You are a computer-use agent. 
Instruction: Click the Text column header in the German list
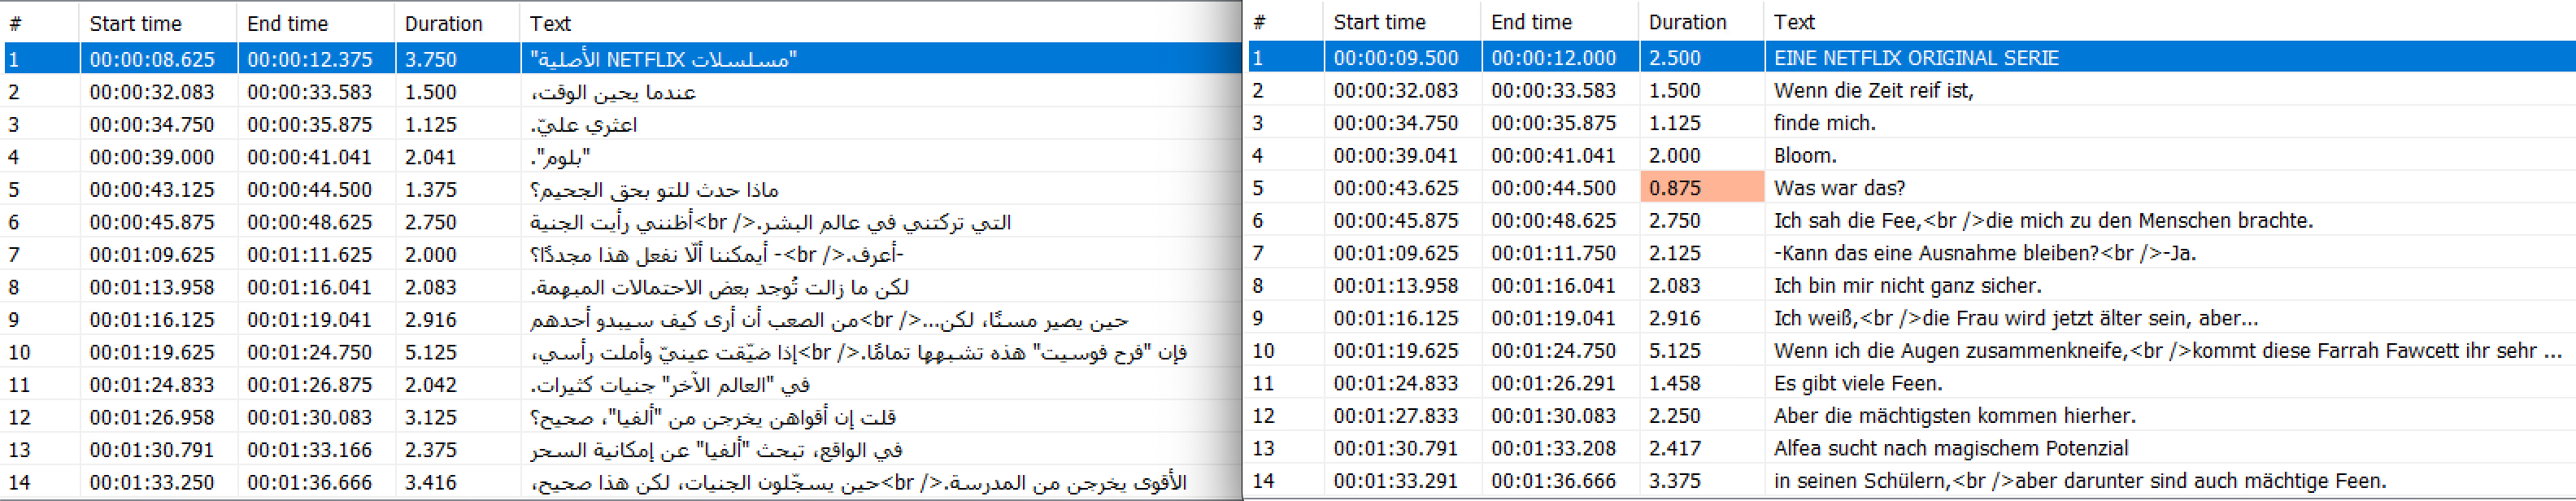[1794, 22]
